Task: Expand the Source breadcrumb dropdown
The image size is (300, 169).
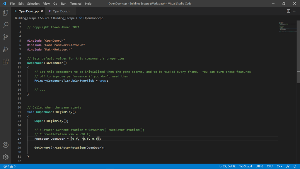Action: [x=45, y=18]
